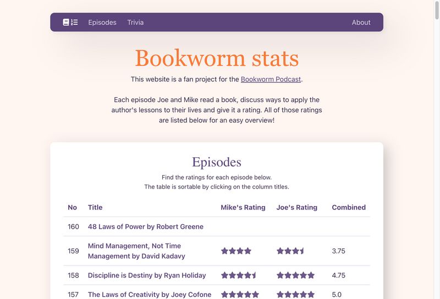Image resolution: width=440 pixels, height=299 pixels.
Task: Open Mind Management episode by David Kadavy
Action: coord(136,251)
